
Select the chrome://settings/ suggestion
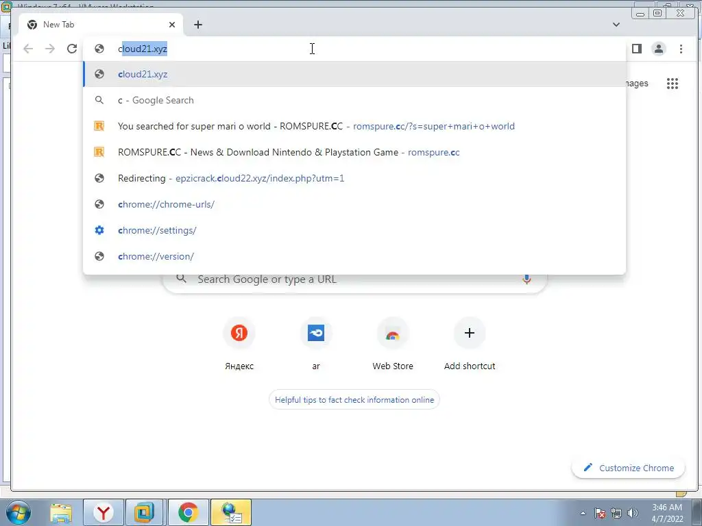(354, 230)
